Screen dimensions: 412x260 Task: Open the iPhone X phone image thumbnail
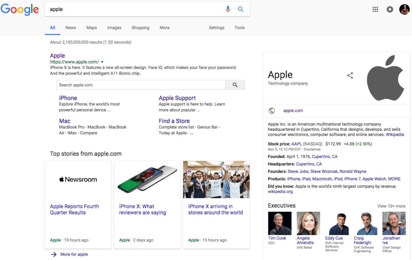[x=147, y=179]
